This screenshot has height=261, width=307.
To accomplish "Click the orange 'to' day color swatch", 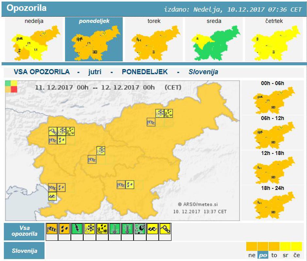I will click(x=274, y=247).
